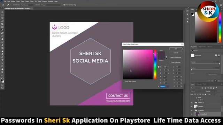Open the File menu
This screenshot has width=223, height=125.
tap(5, 1)
